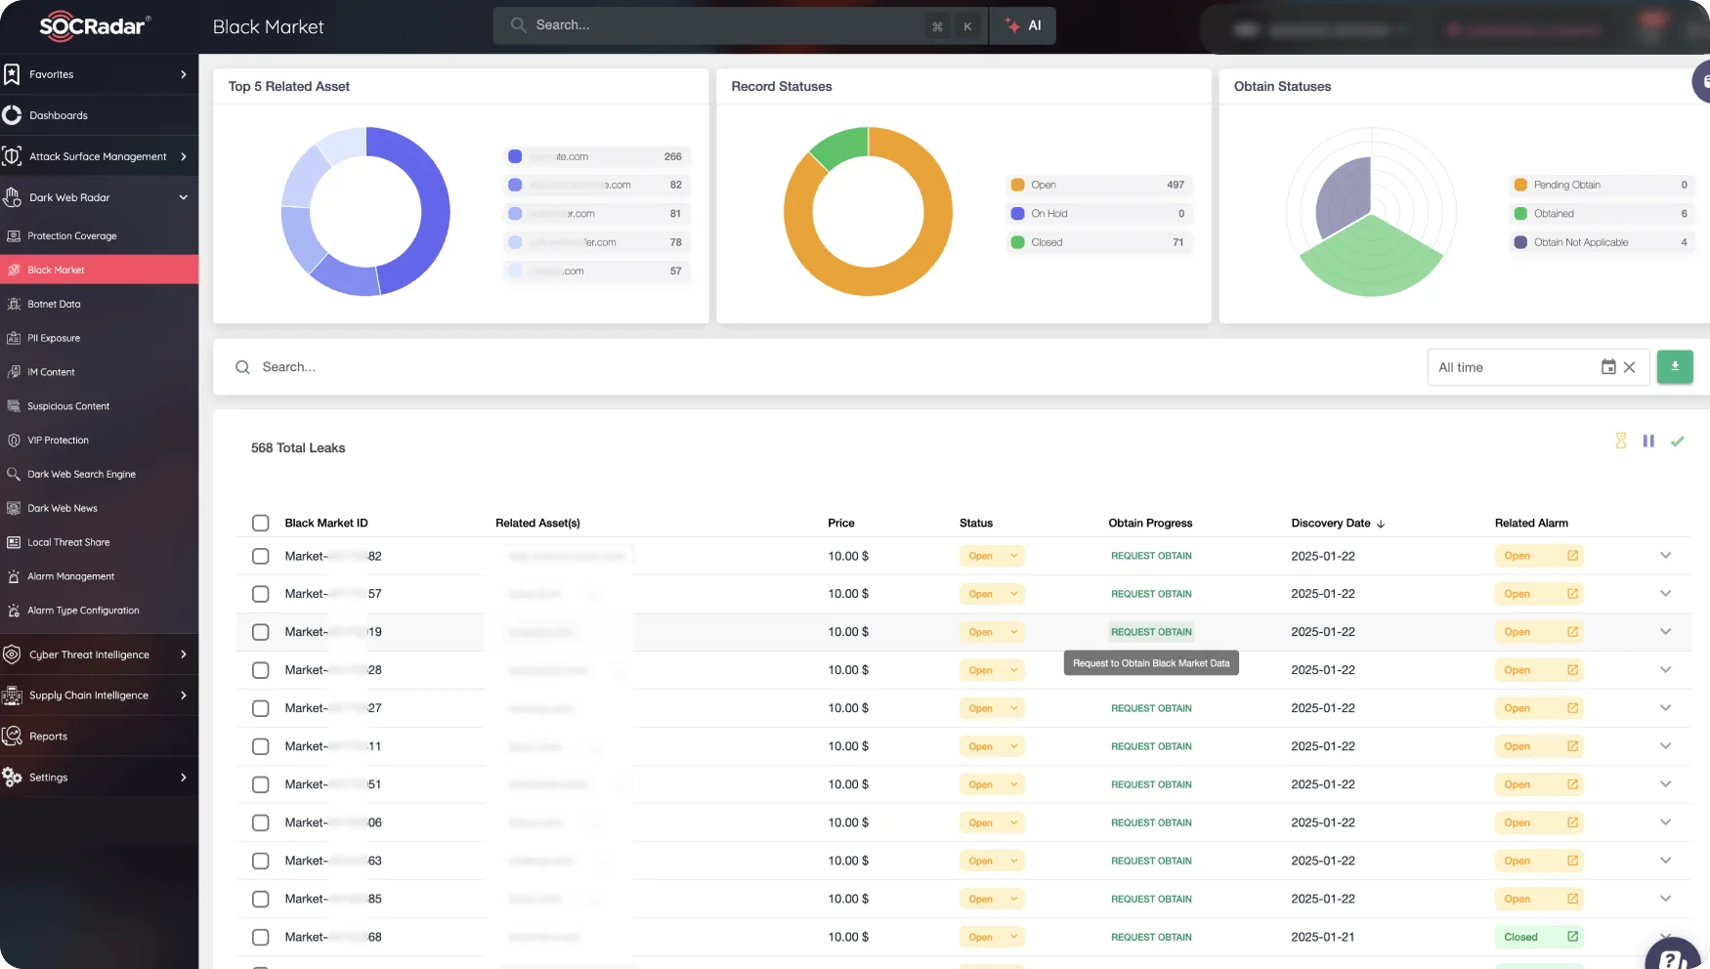Expand row details for Market-19
The width and height of the screenshot is (1710, 969).
(x=1665, y=632)
